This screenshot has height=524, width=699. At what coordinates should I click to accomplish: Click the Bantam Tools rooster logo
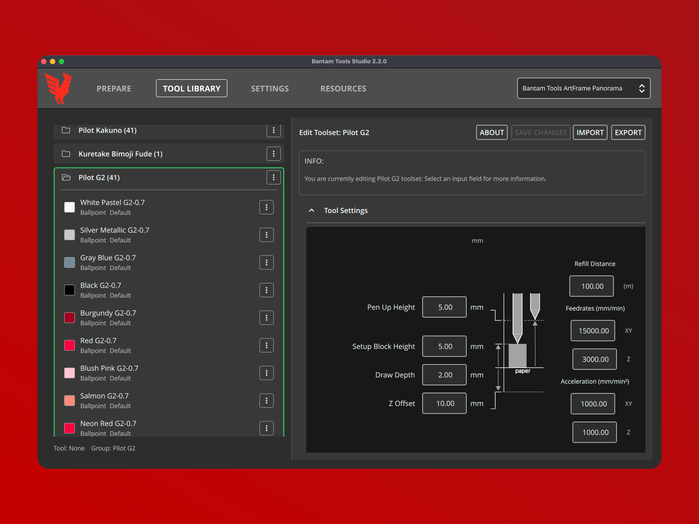click(x=58, y=88)
